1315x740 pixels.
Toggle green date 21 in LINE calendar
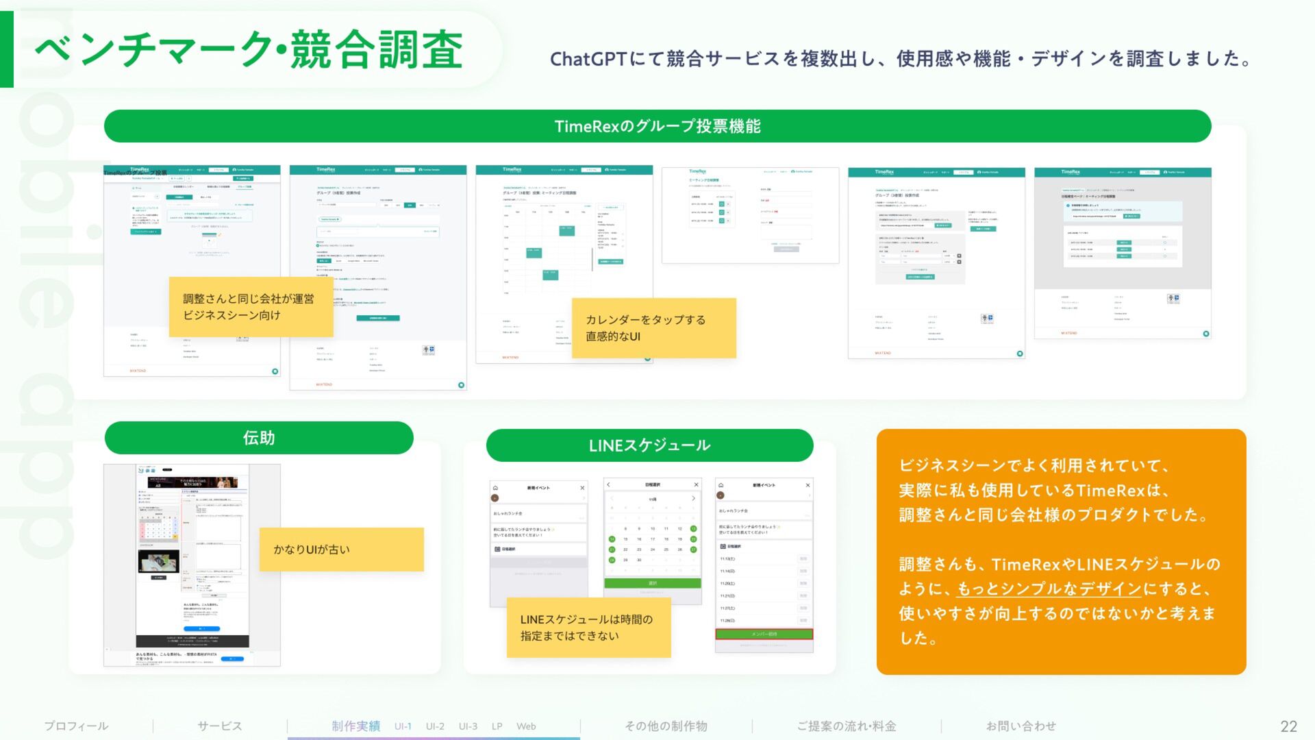pyautogui.click(x=612, y=550)
